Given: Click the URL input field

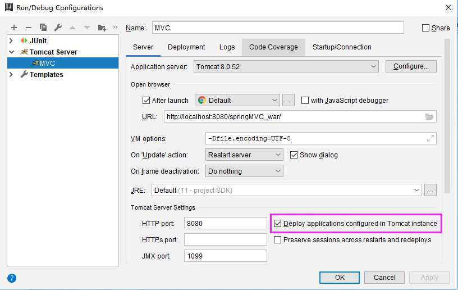Looking at the screenshot, I should pyautogui.click(x=300, y=117).
